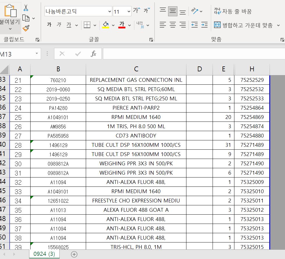This screenshot has width=285, height=259.
Task: Add a new sheet with plus icon
Action: [74, 254]
